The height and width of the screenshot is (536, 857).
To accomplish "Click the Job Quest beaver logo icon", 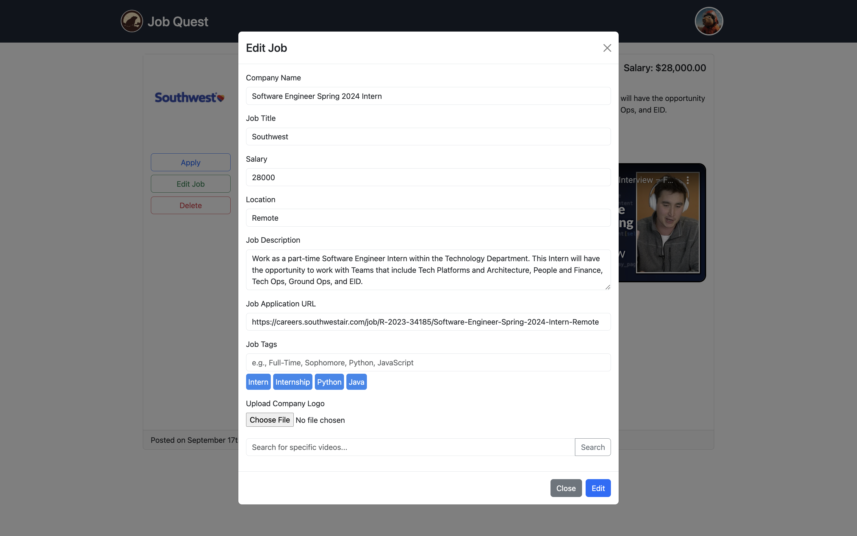I will click(x=132, y=21).
